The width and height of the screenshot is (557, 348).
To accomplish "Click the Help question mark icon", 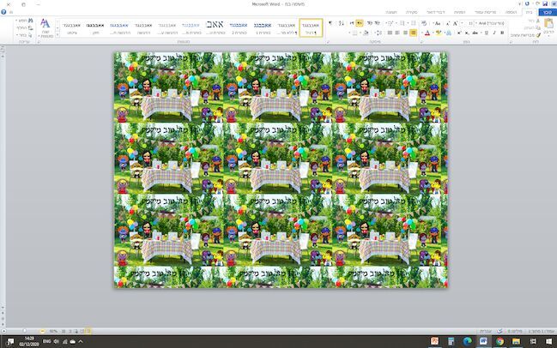I will point(3,12).
